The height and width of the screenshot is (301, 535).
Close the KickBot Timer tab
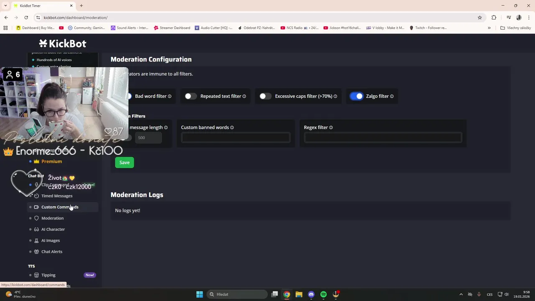[71, 5]
